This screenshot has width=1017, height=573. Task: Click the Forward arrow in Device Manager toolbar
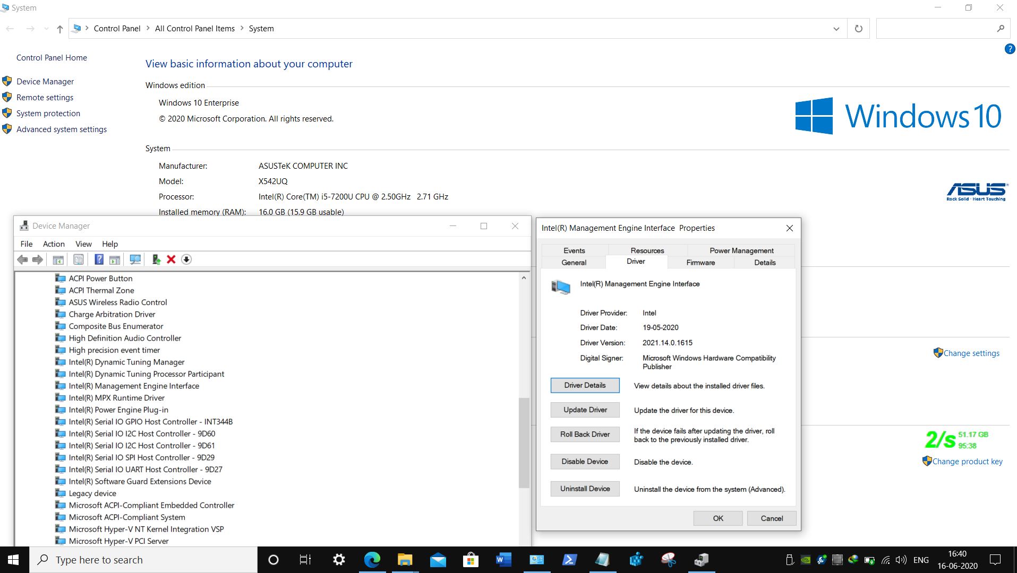pyautogui.click(x=38, y=259)
